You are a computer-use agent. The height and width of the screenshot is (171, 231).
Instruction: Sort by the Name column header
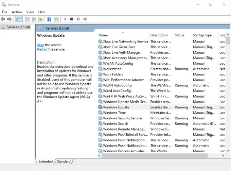[x=123, y=35]
